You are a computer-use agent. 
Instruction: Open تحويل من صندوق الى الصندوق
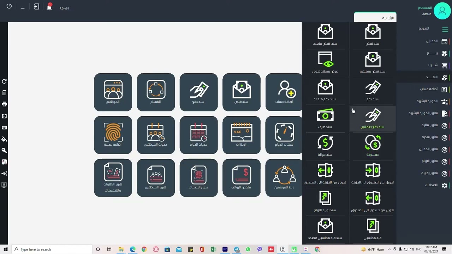[373, 202]
